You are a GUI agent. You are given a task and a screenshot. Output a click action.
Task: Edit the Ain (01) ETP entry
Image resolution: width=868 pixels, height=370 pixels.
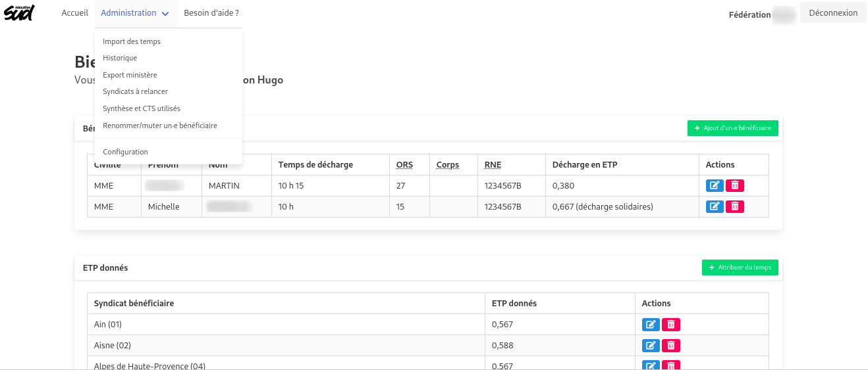coord(651,325)
